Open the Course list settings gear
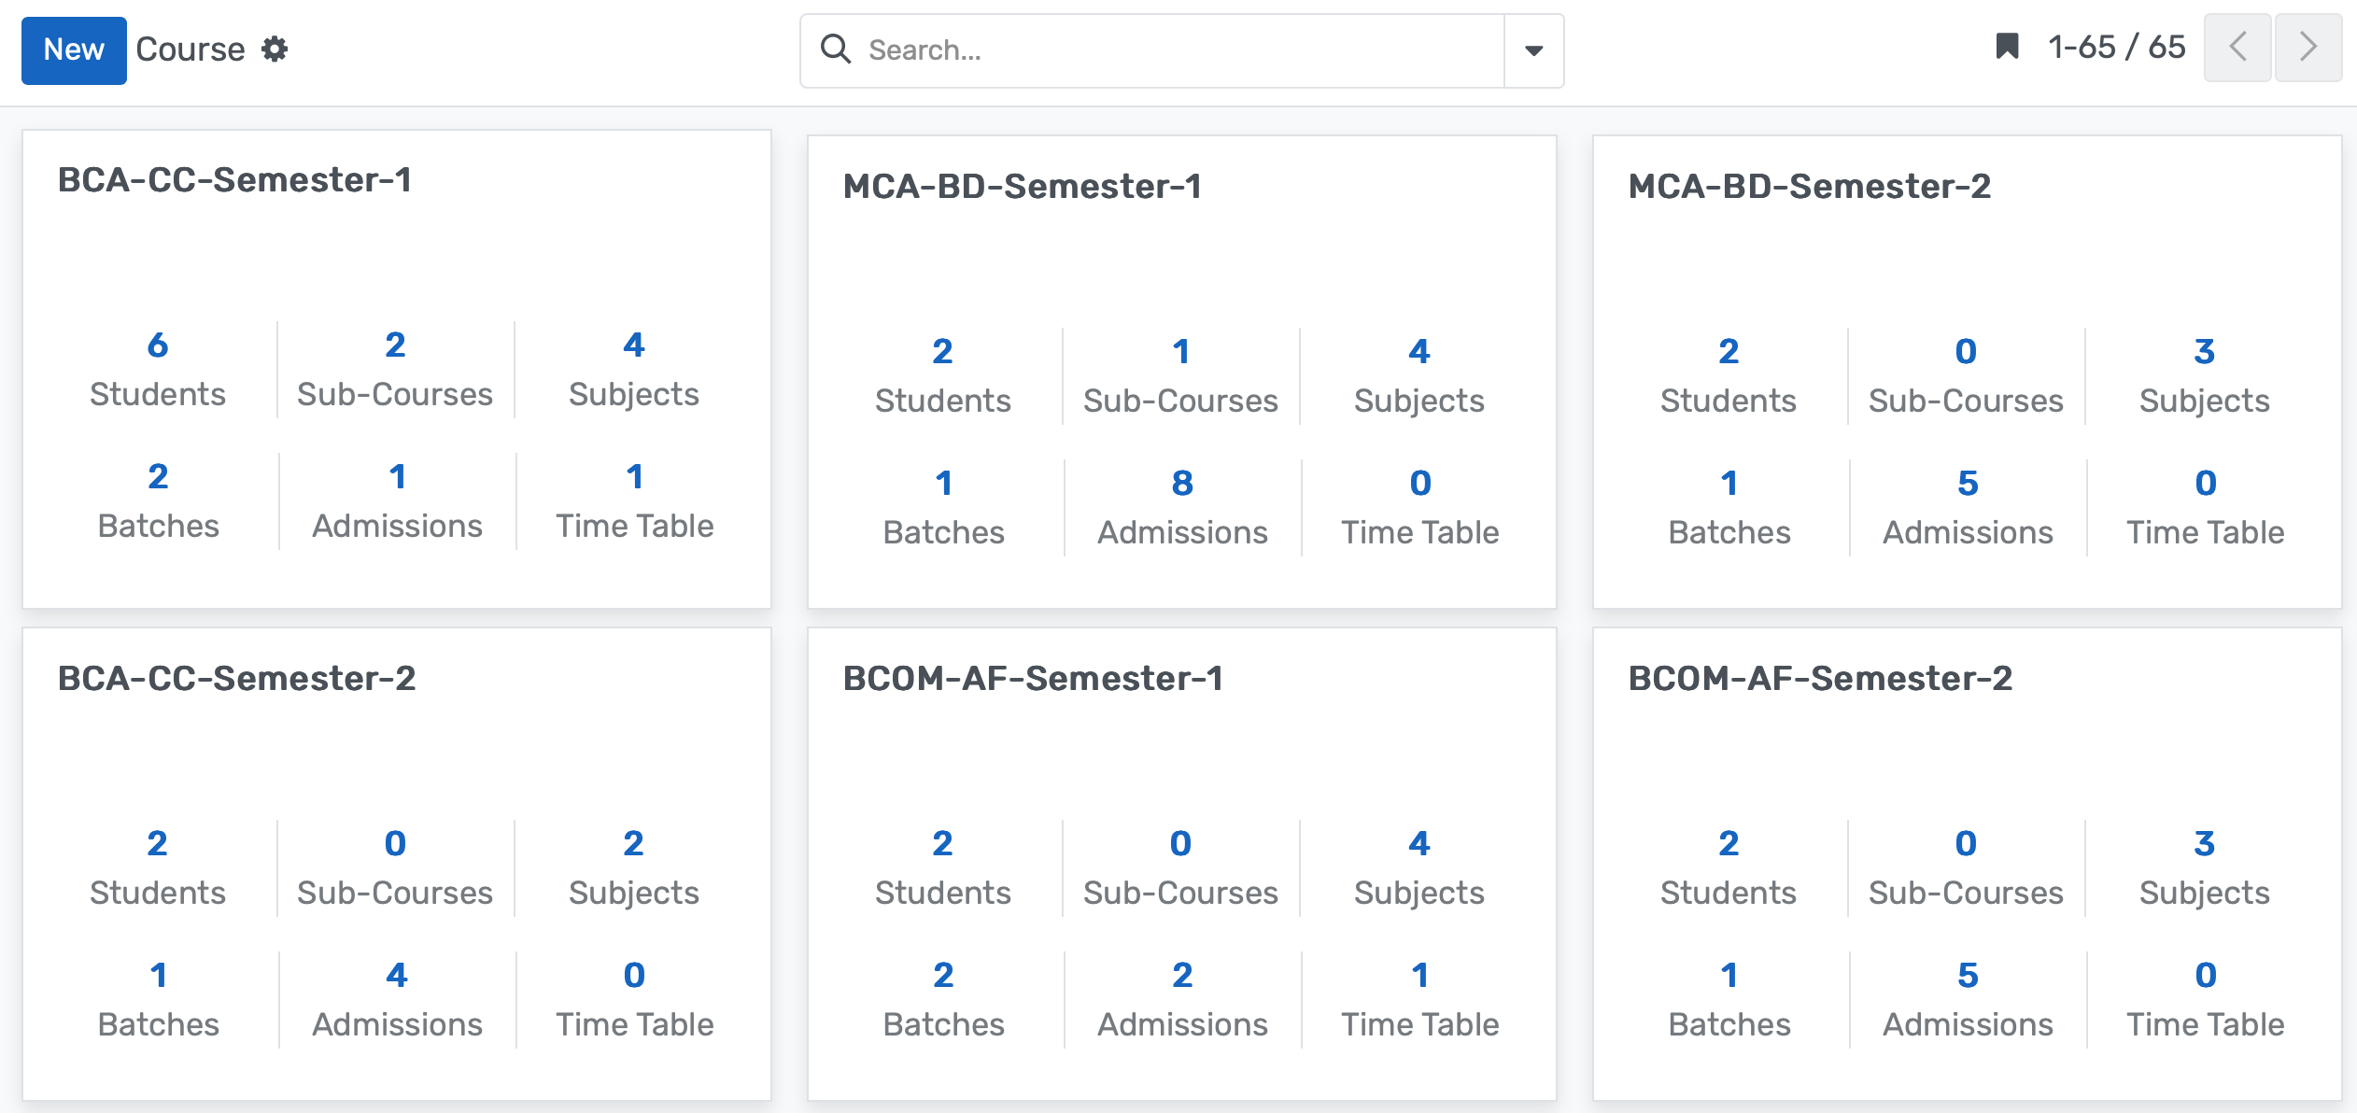Viewport: 2357px width, 1113px height. pyautogui.click(x=275, y=49)
